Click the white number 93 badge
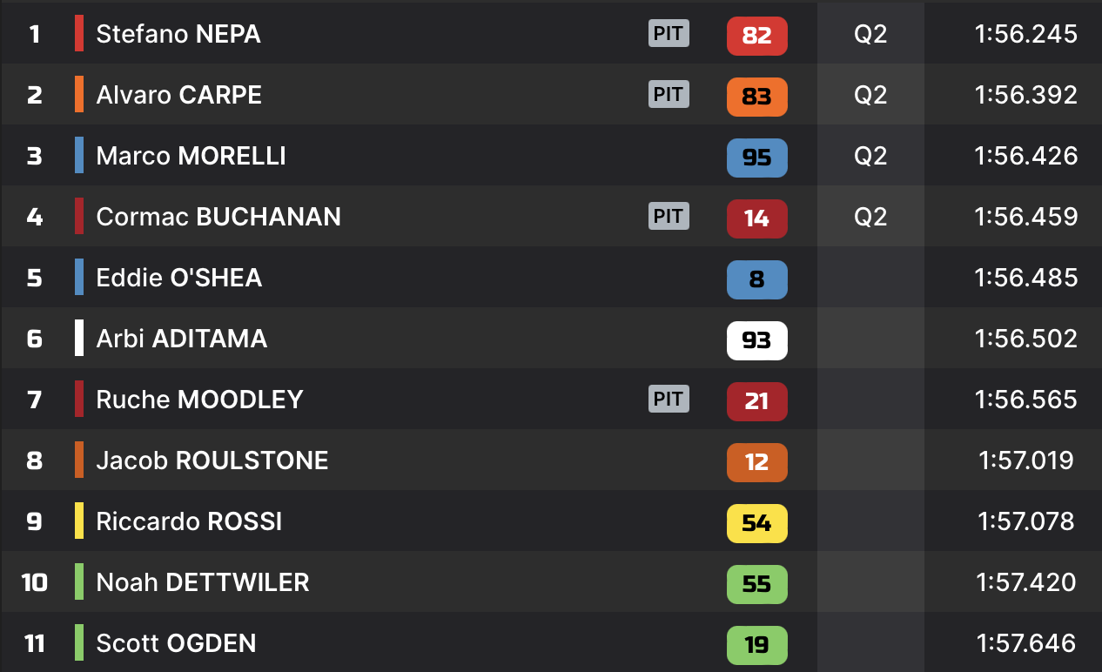 [756, 340]
